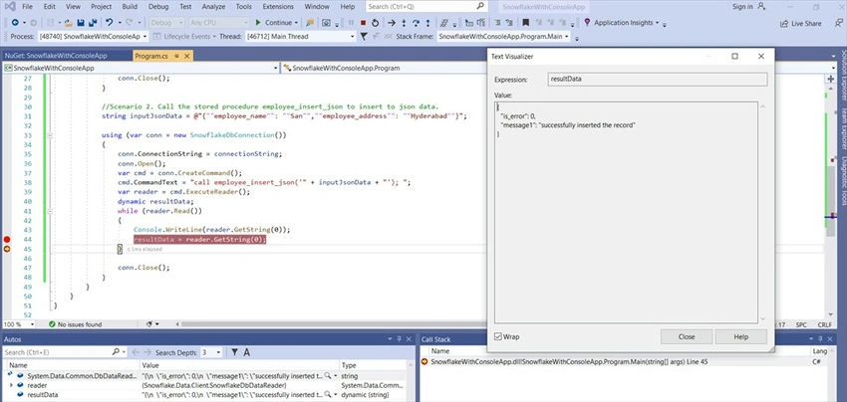
Task: Click the Navigate Backward icon
Action: (x=15, y=23)
